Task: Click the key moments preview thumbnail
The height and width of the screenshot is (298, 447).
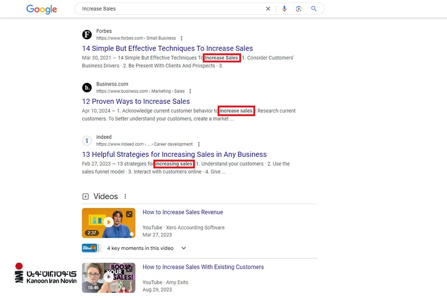Action: pyautogui.click(x=91, y=248)
